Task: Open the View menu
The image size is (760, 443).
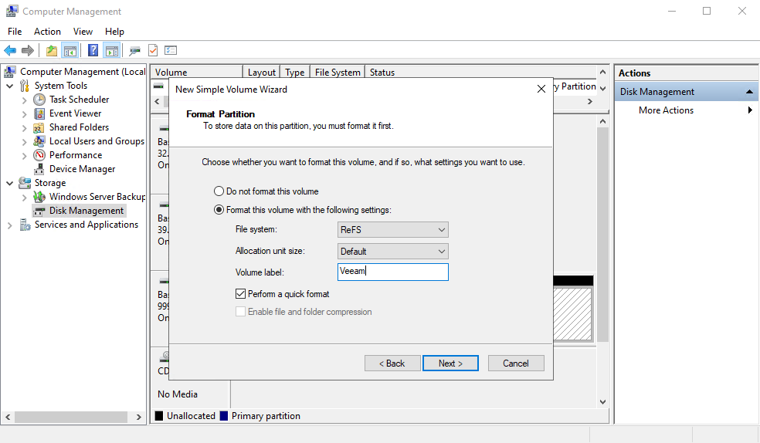Action: (x=83, y=32)
